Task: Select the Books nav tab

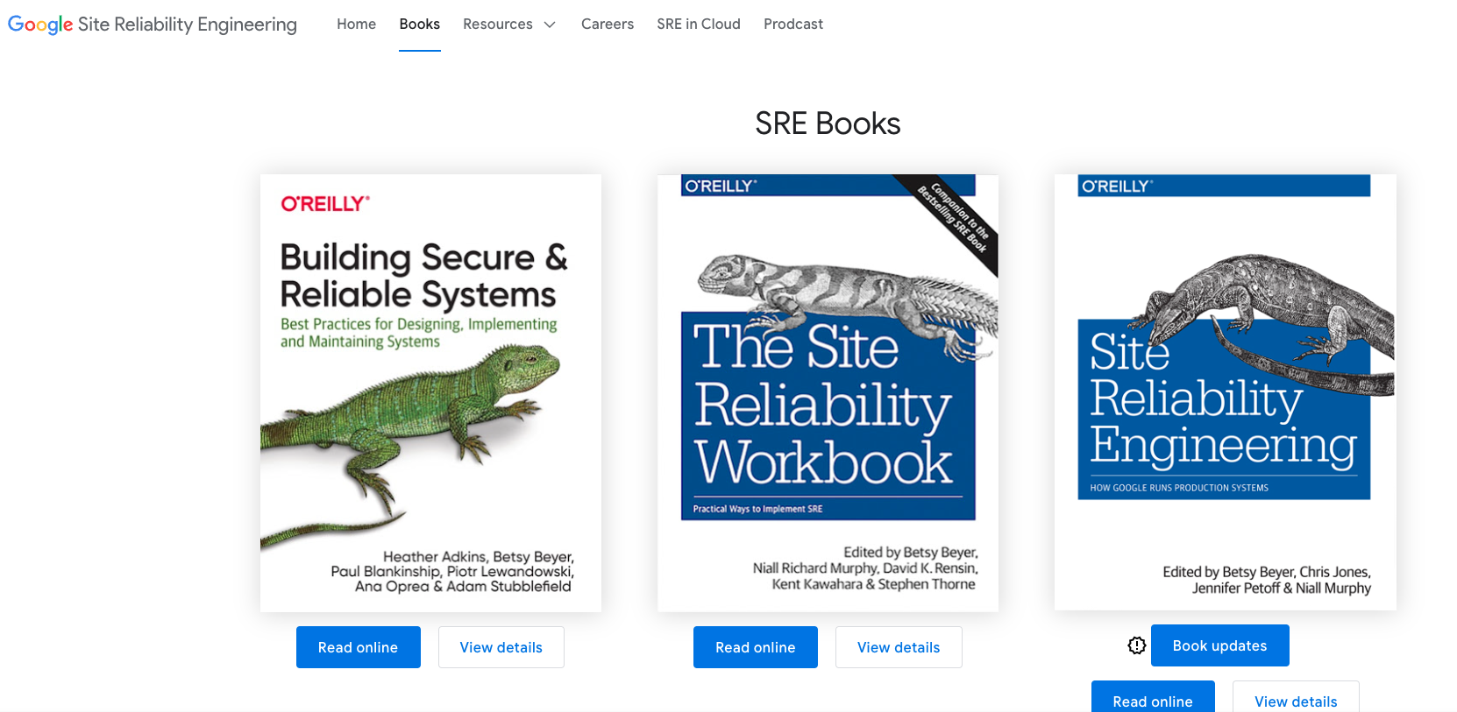Action: (x=420, y=25)
